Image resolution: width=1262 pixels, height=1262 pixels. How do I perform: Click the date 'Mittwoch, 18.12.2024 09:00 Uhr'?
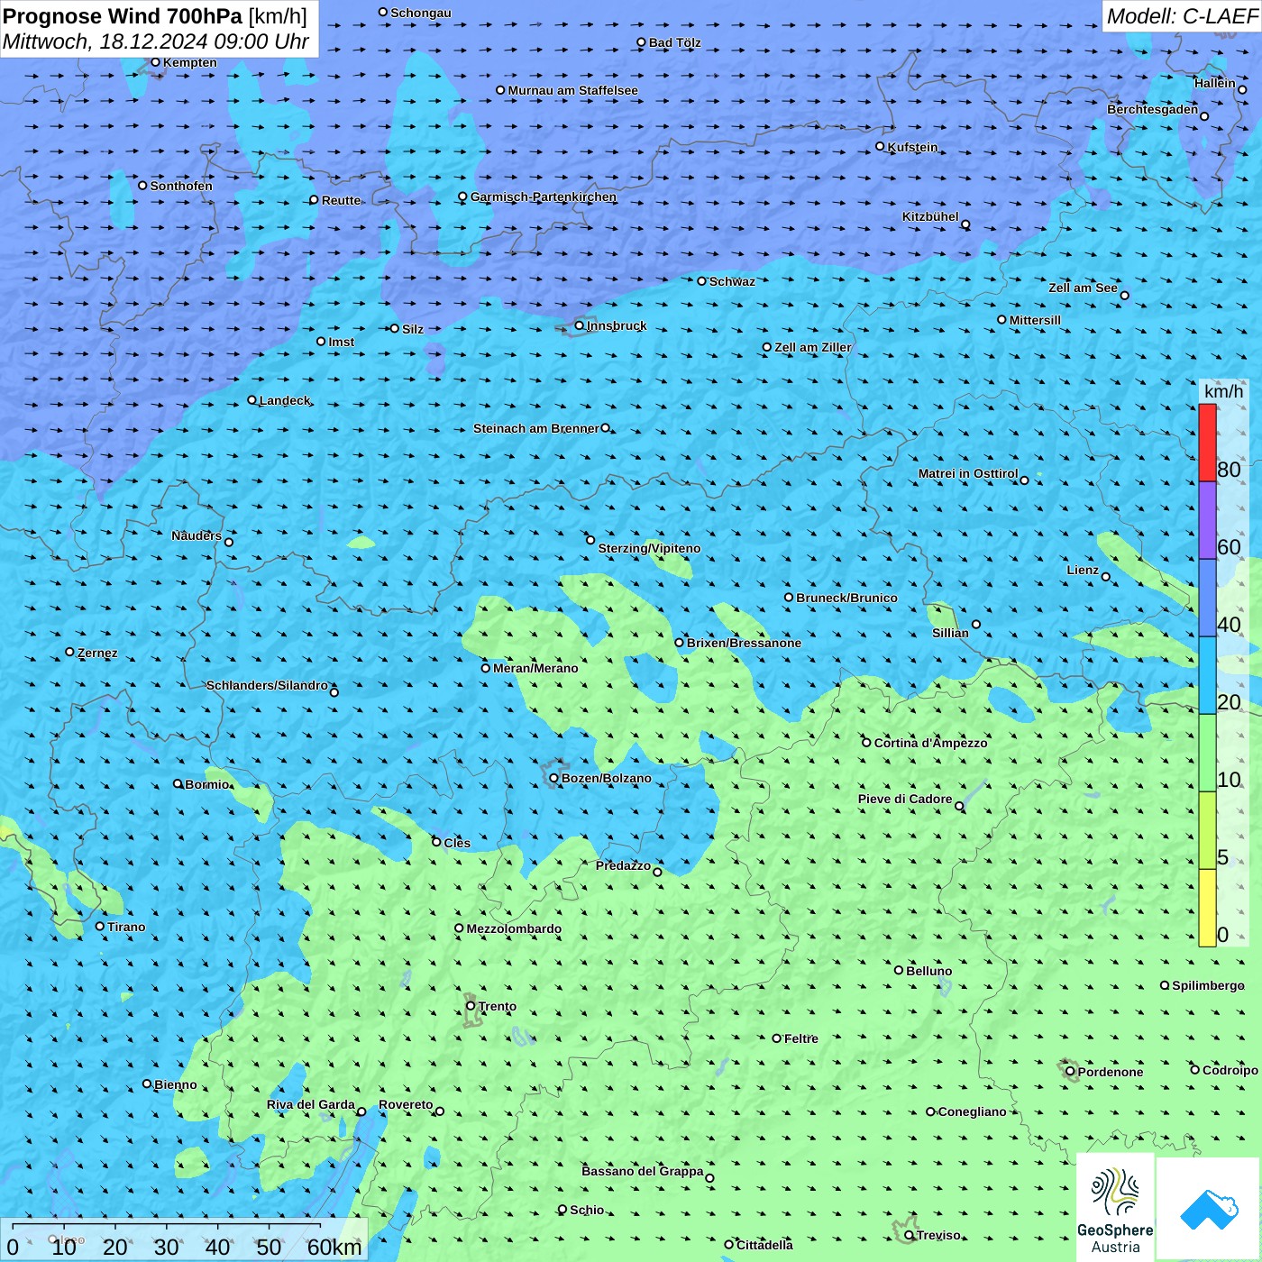click(x=156, y=41)
